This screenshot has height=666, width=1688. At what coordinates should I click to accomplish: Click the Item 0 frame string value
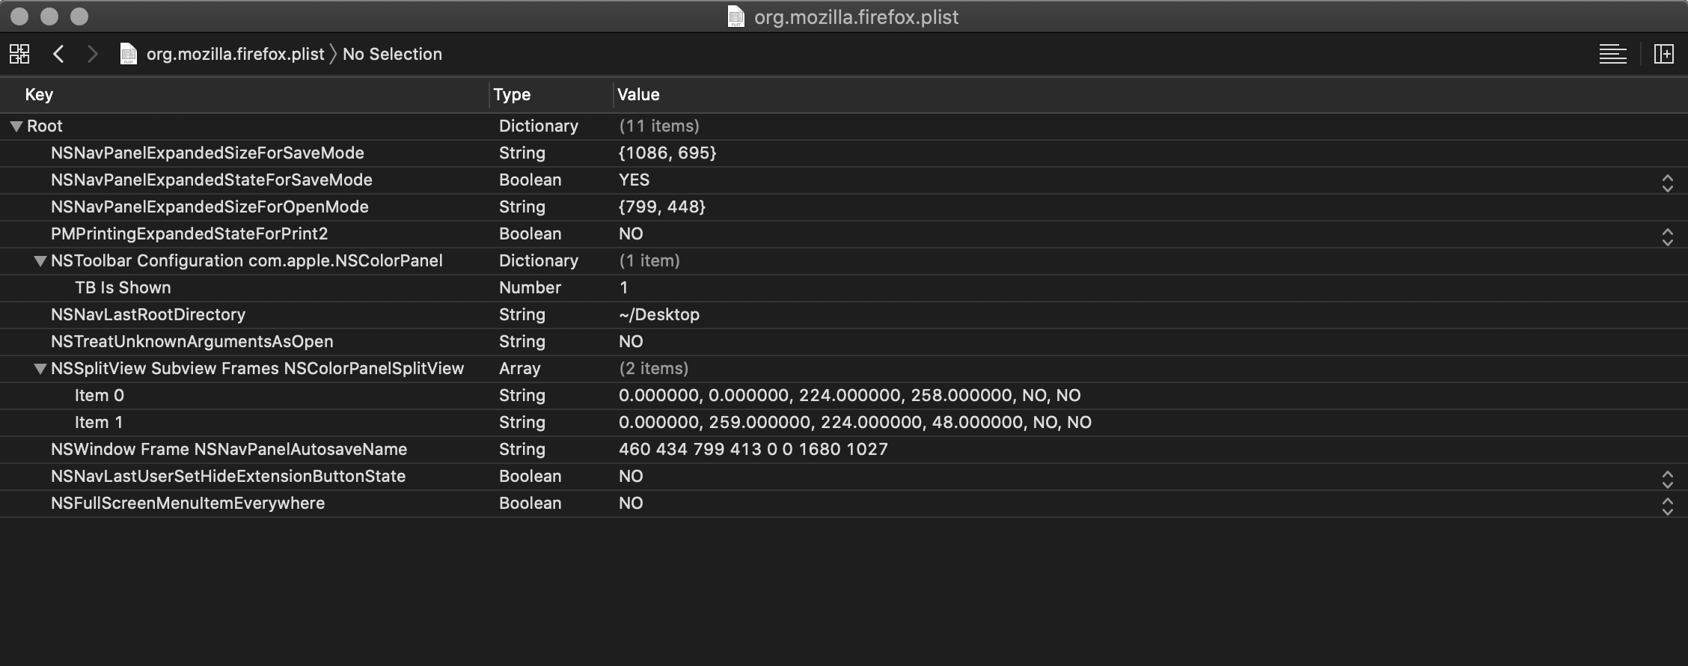coord(850,395)
